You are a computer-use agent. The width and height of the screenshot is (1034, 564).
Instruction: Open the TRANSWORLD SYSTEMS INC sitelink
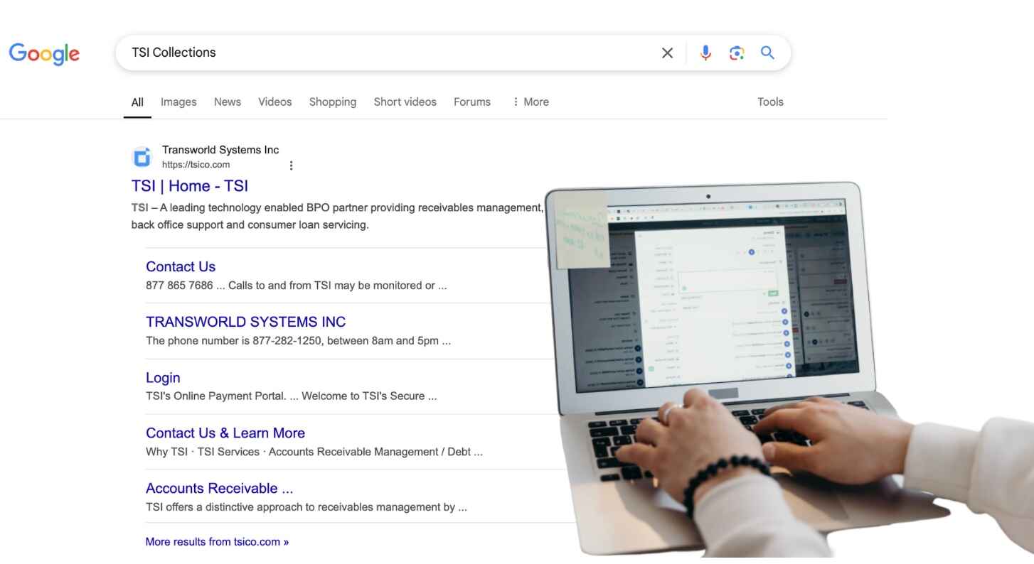246,322
